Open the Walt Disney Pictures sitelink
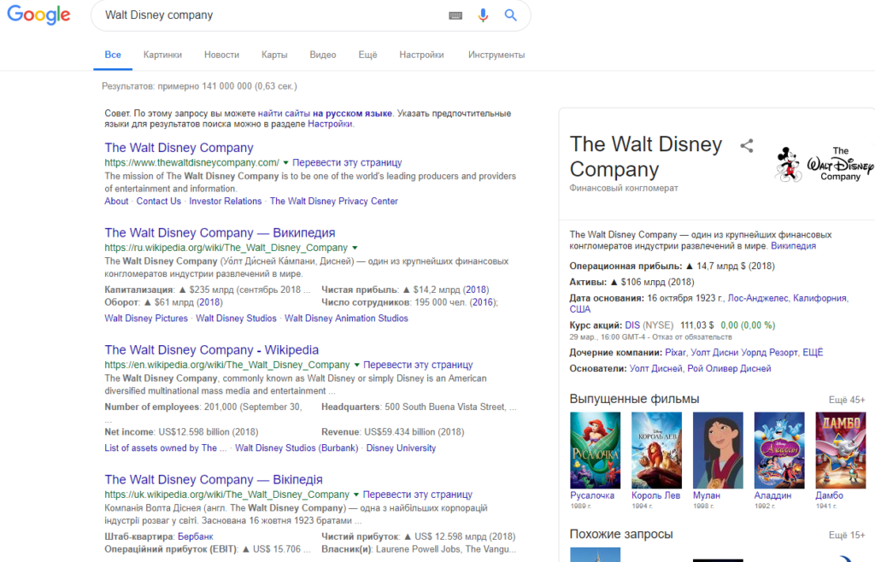Image resolution: width=875 pixels, height=562 pixels. 146,319
